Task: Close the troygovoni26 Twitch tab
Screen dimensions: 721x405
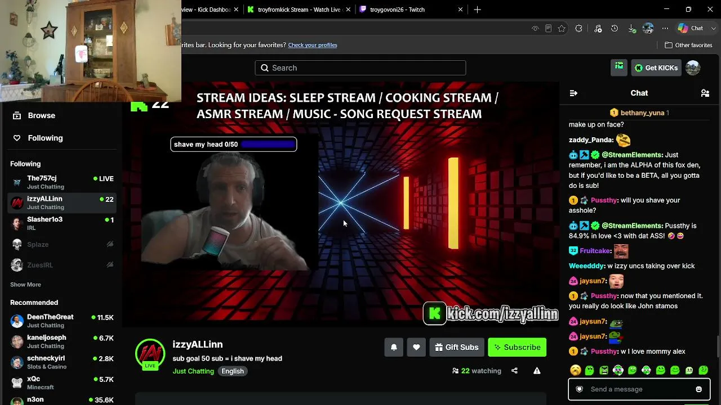Action: pyautogui.click(x=460, y=10)
